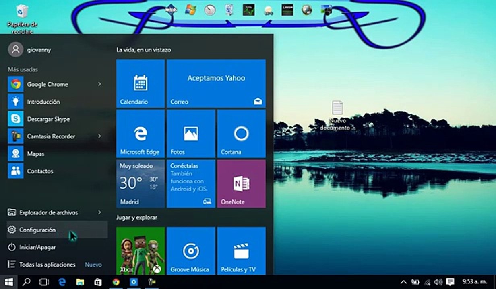Check the battery status icon

pos(415,282)
